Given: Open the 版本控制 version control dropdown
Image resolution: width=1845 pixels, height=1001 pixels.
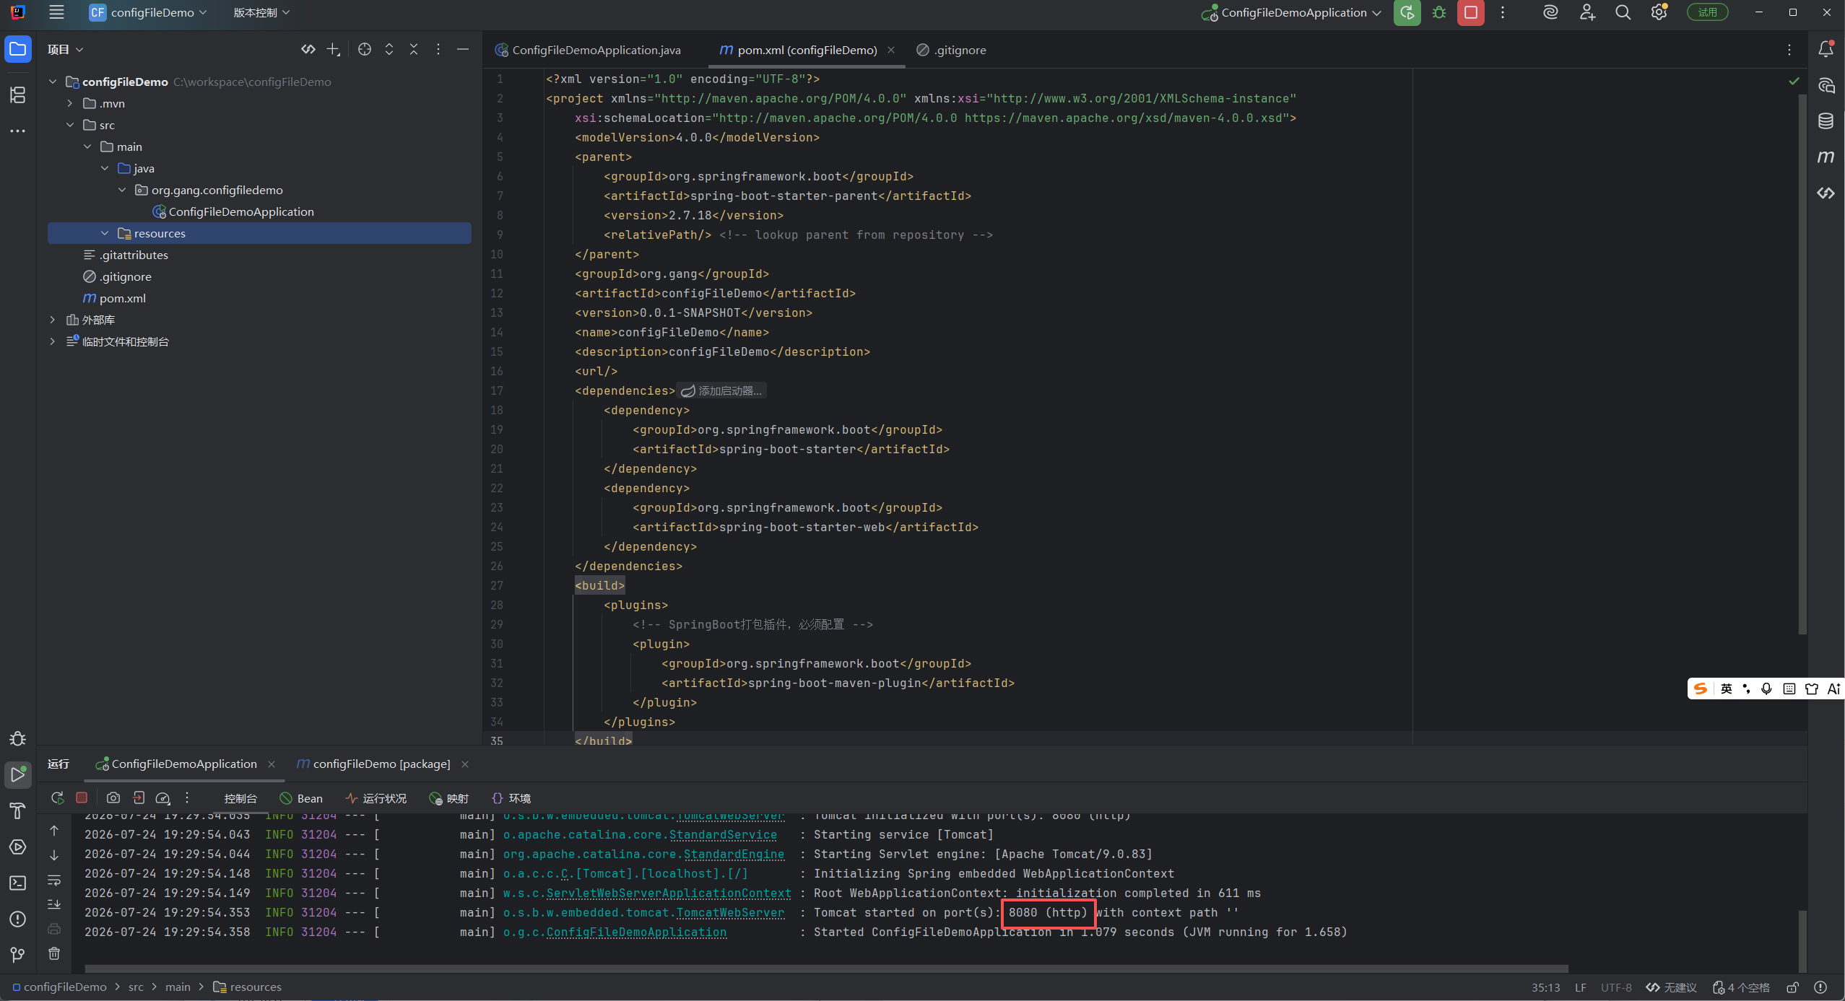Looking at the screenshot, I should (x=261, y=12).
